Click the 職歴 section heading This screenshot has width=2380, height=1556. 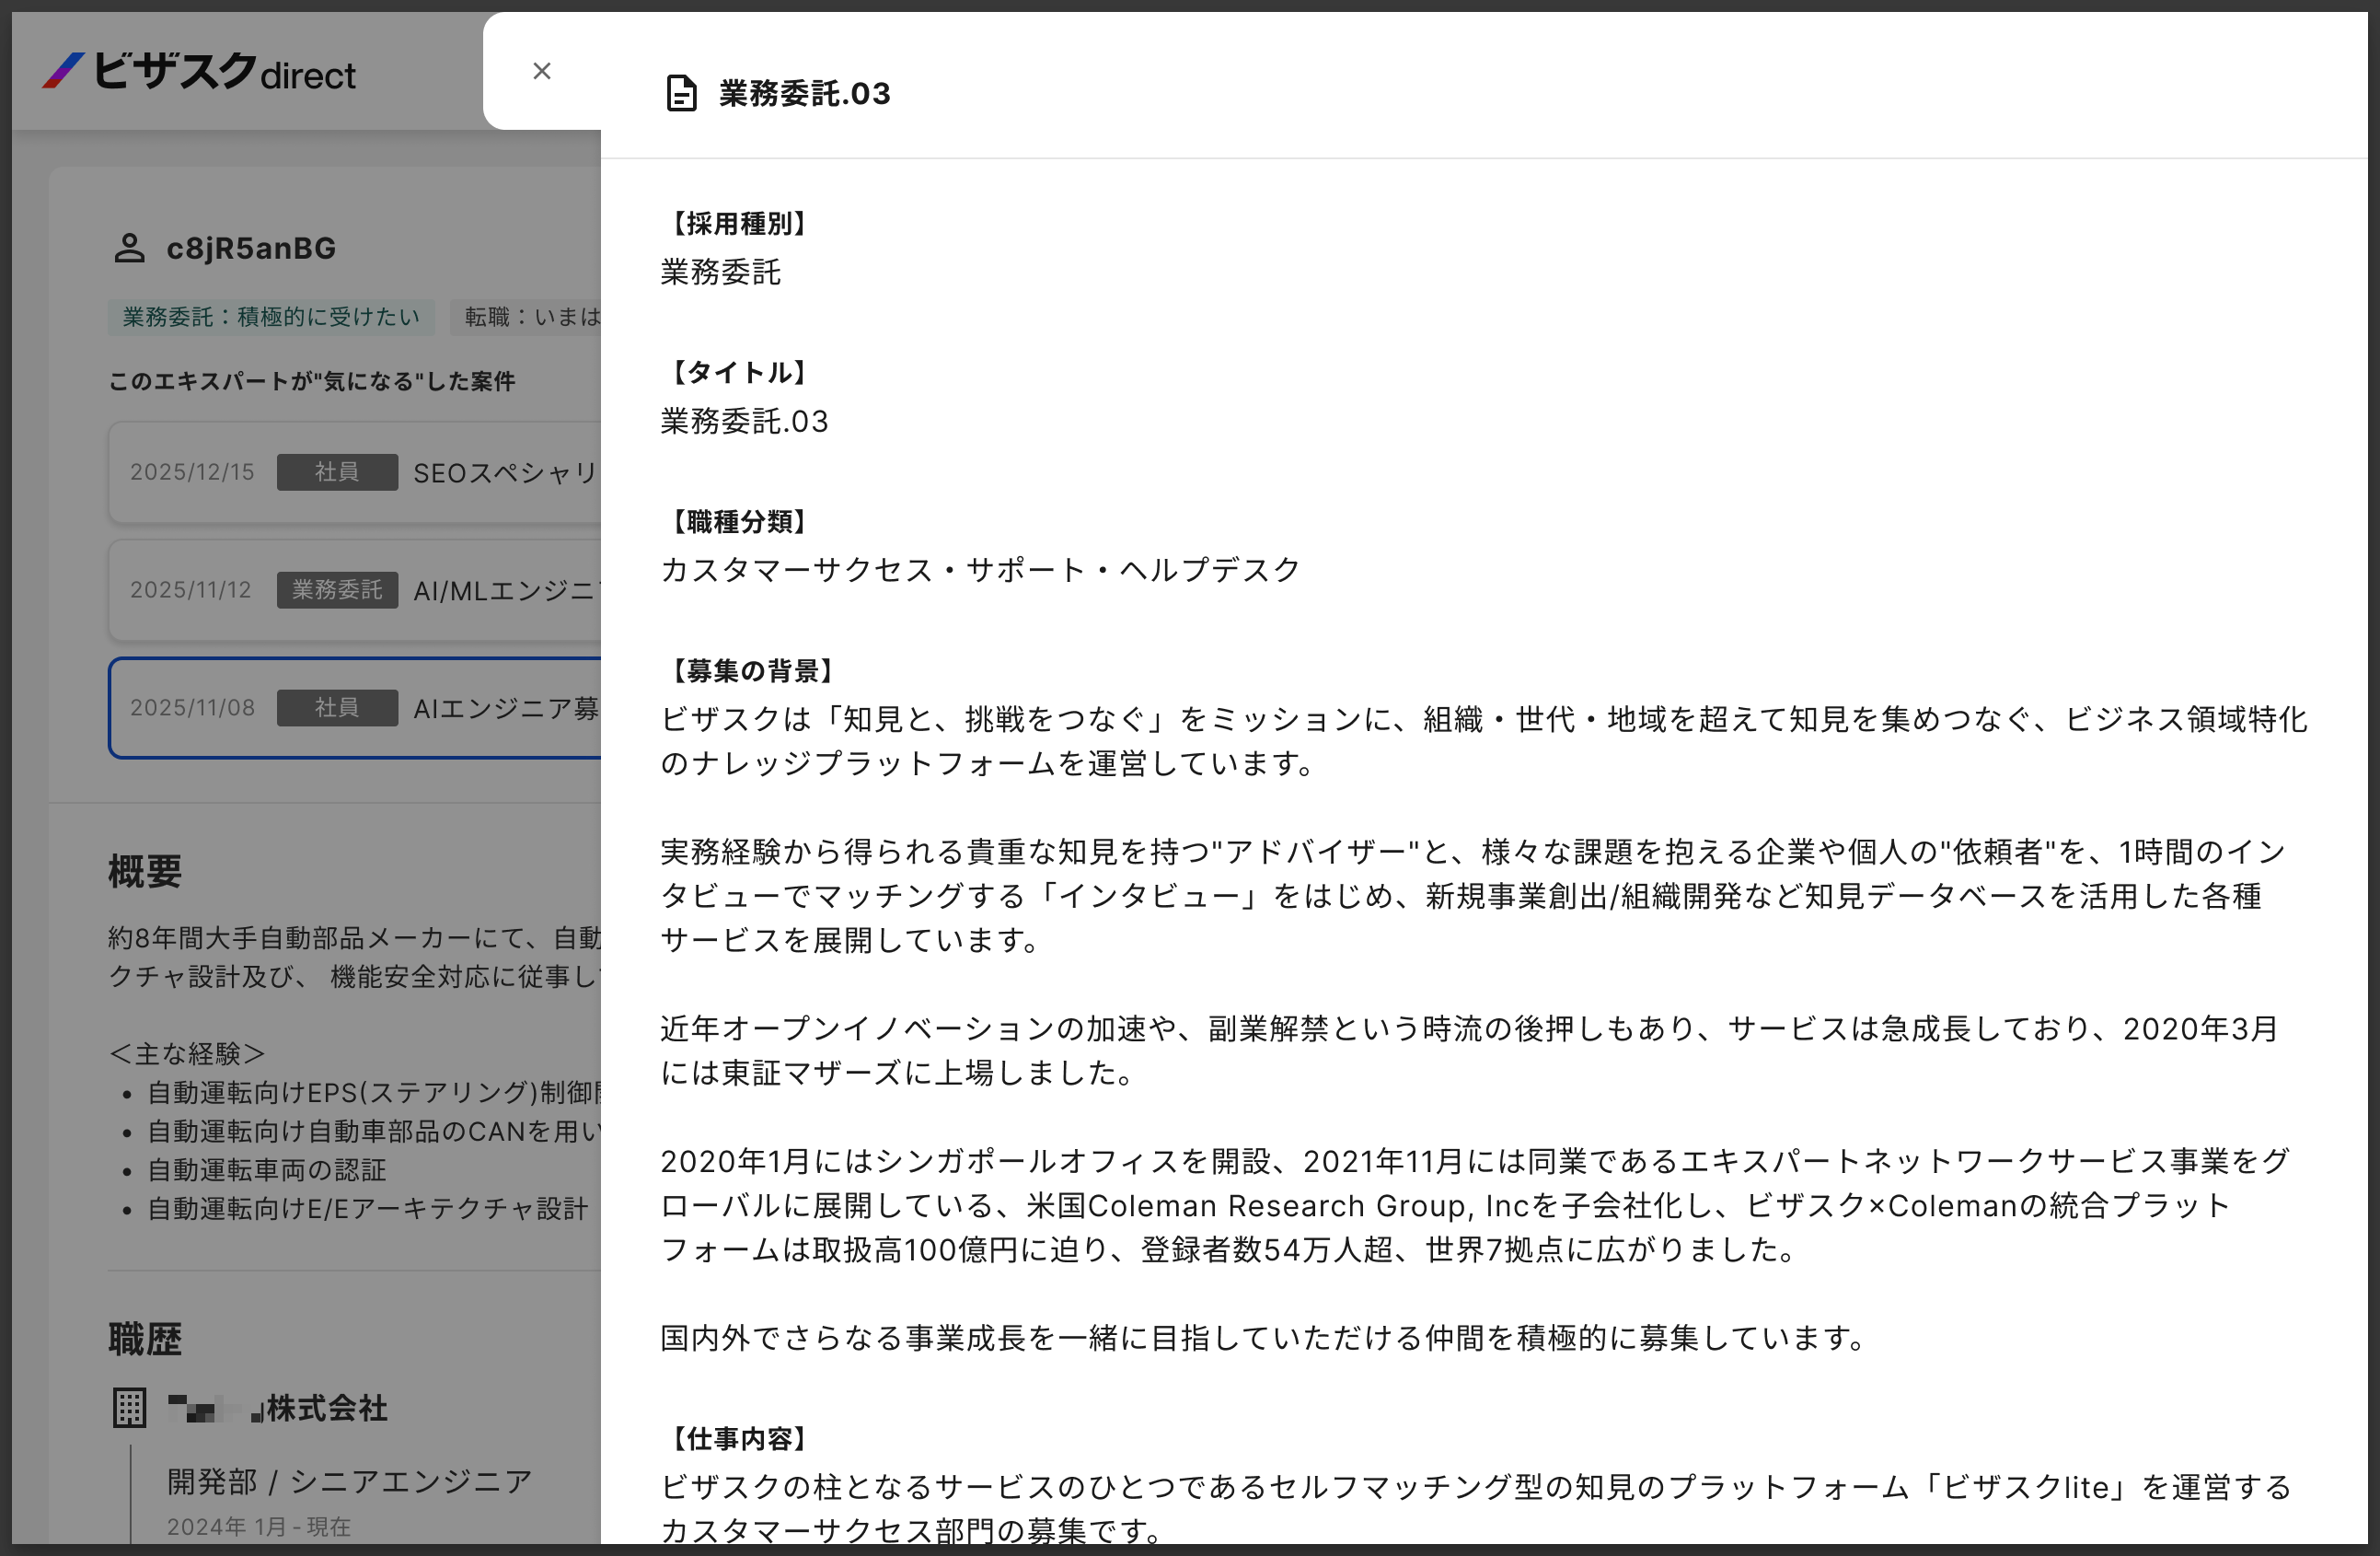[145, 1339]
